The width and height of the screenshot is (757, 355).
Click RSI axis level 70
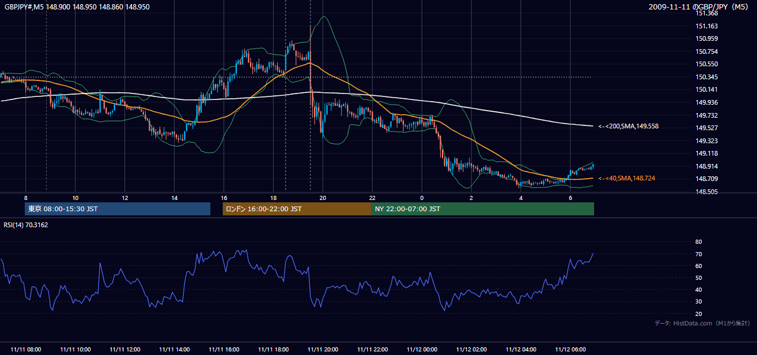tap(698, 254)
